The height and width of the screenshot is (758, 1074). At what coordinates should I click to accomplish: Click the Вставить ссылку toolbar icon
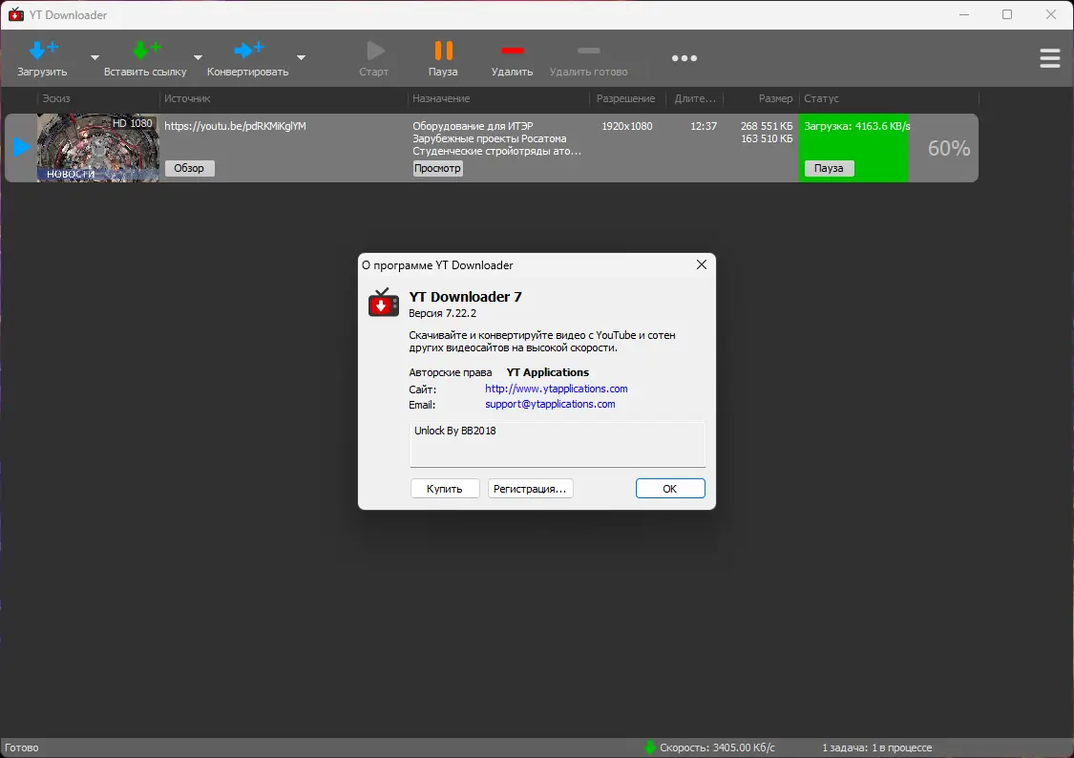(145, 50)
